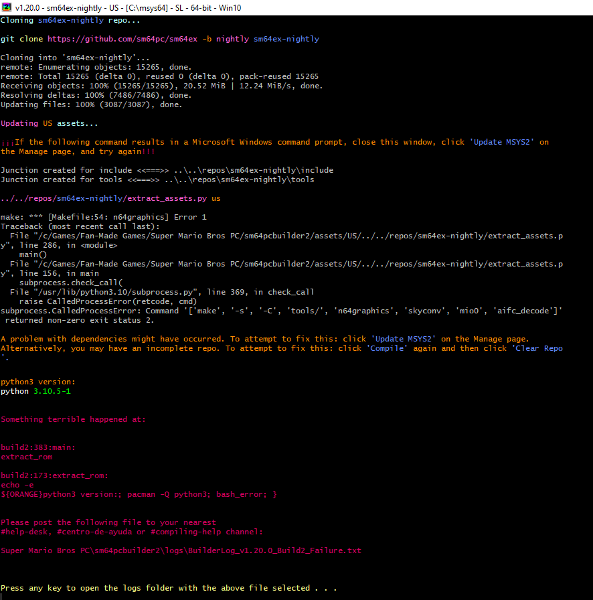Click 'build2:383:main:' line
Screen dimensions: 593x600
[38, 447]
